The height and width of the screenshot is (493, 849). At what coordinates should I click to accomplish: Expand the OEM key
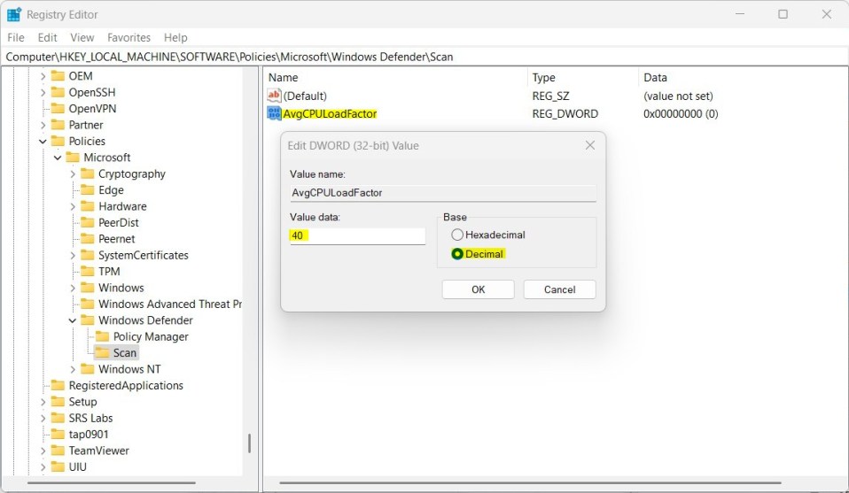[43, 76]
